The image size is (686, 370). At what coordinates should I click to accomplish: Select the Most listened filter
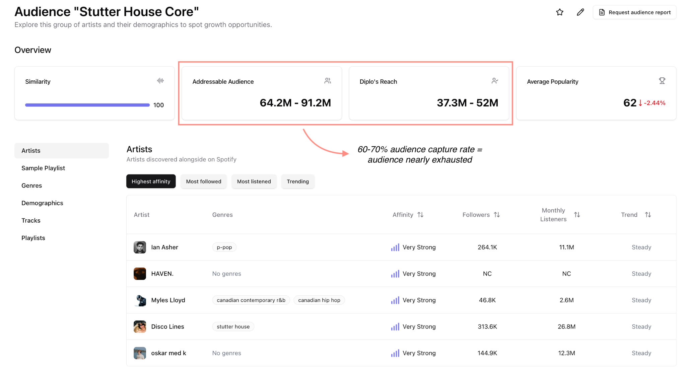[x=254, y=181]
